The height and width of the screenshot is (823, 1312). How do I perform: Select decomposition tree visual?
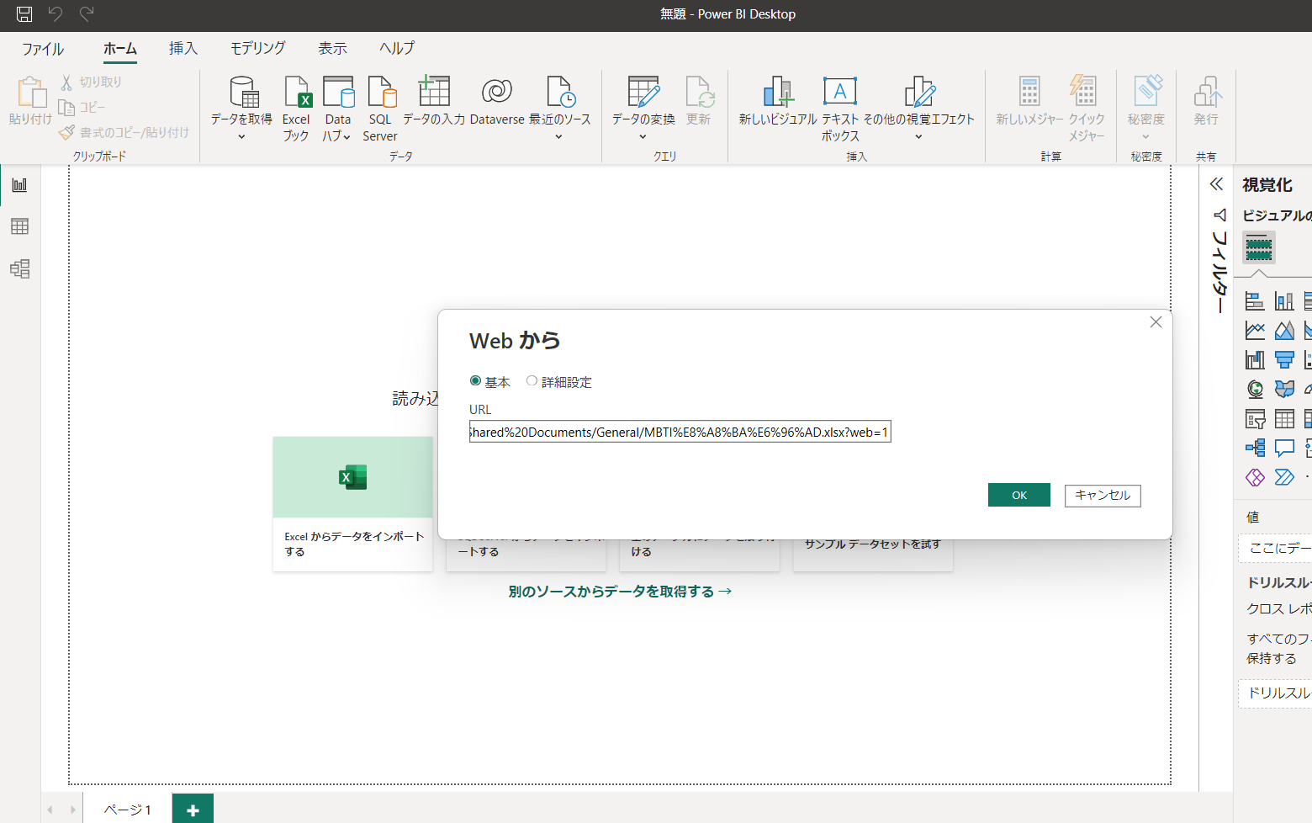coord(1255,448)
